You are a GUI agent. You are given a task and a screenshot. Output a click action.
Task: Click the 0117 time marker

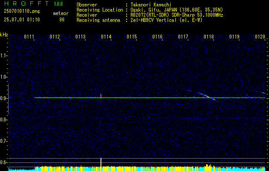183,37
